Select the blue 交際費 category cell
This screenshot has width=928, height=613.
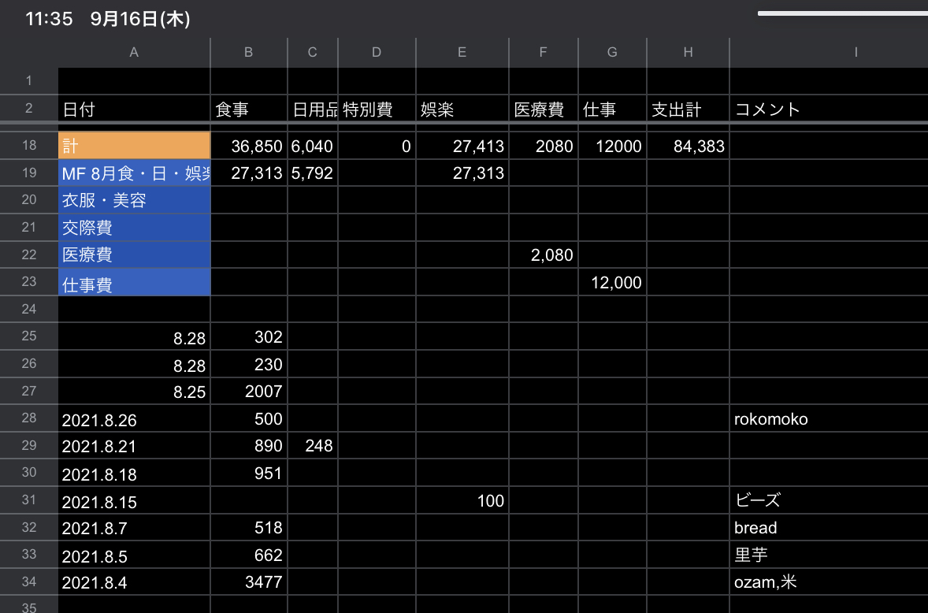click(x=134, y=227)
